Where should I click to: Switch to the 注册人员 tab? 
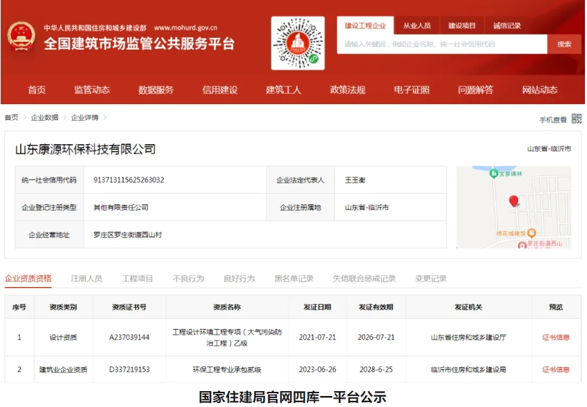[86, 278]
